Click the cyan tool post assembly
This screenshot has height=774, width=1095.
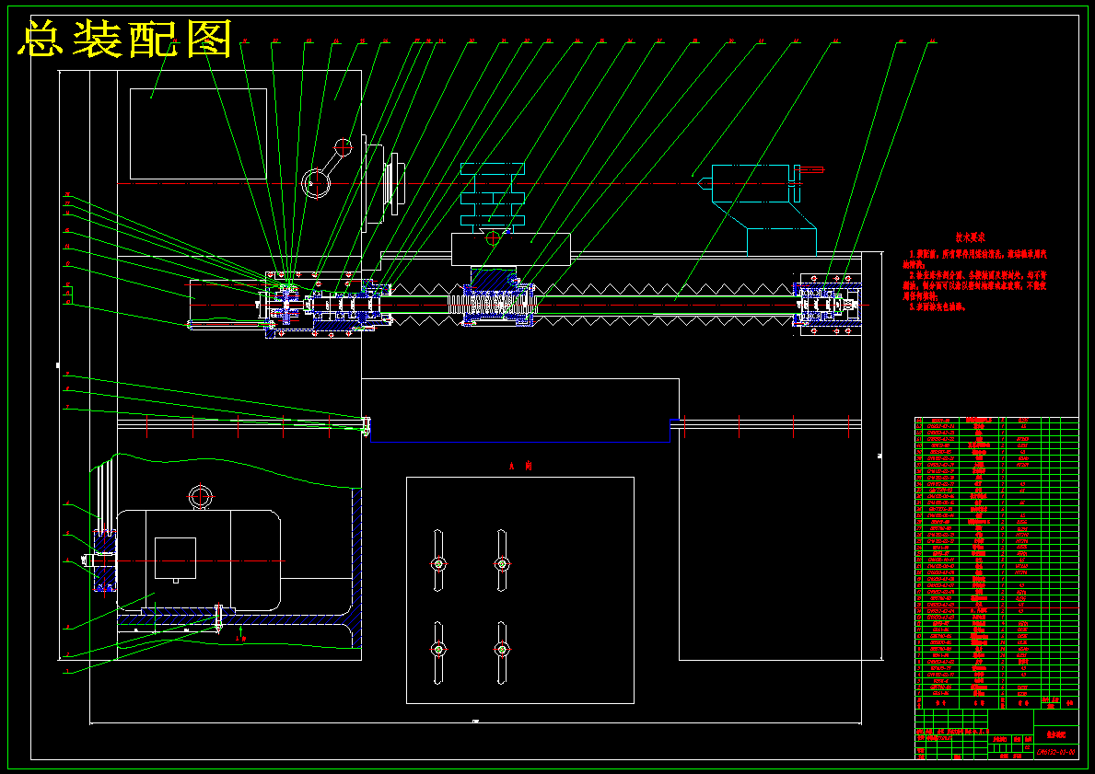coord(493,197)
